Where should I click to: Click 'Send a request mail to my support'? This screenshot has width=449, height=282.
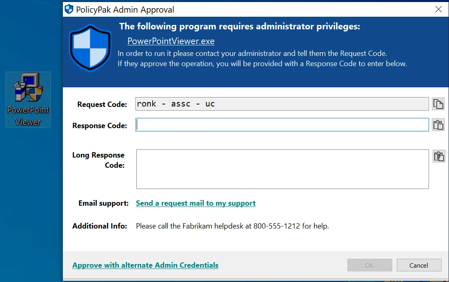click(x=196, y=203)
